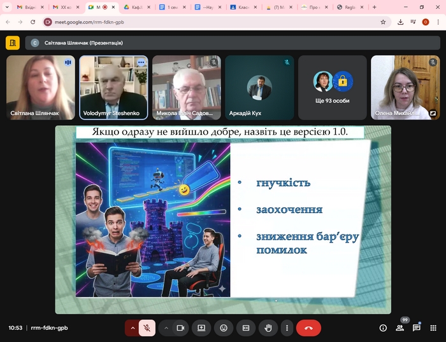Viewport: 446px width, 342px height.
Task: Show the participants people panel
Action: [399, 328]
